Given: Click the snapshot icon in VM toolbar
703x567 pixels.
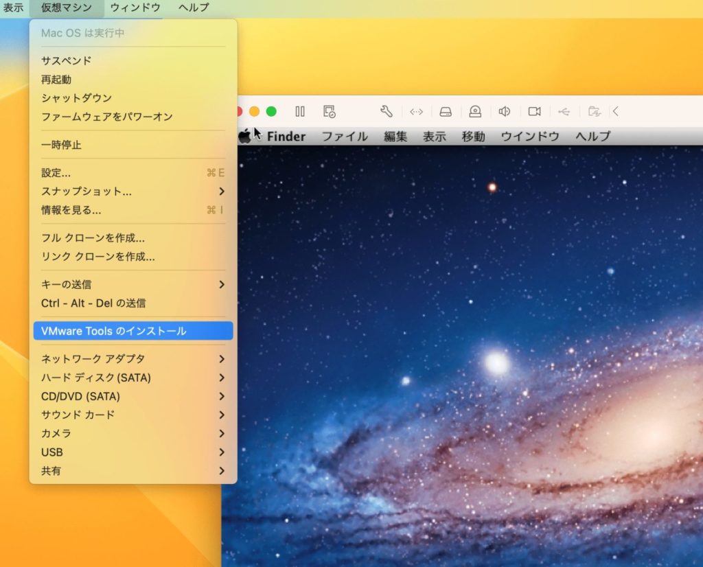Looking at the screenshot, I should [x=330, y=112].
